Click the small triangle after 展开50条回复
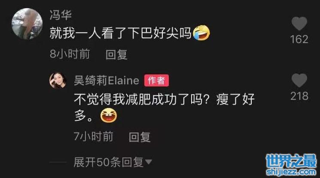The image size is (320, 178). 148,162
